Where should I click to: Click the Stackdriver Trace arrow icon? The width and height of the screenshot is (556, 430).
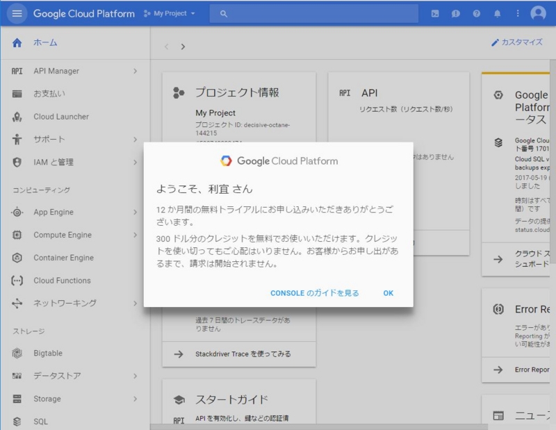click(179, 354)
